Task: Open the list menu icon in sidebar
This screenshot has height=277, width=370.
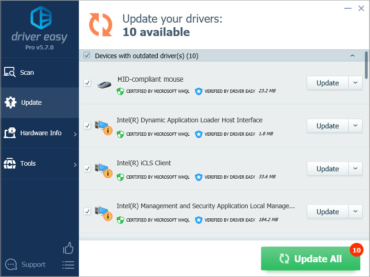Action: [68, 265]
